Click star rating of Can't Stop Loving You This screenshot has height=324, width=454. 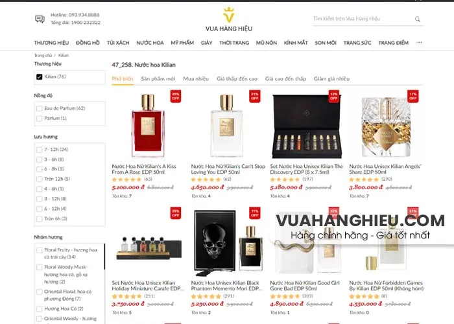click(206, 179)
